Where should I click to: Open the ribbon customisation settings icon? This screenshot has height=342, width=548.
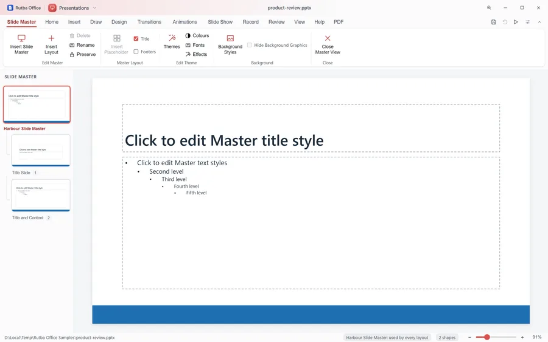[528, 22]
